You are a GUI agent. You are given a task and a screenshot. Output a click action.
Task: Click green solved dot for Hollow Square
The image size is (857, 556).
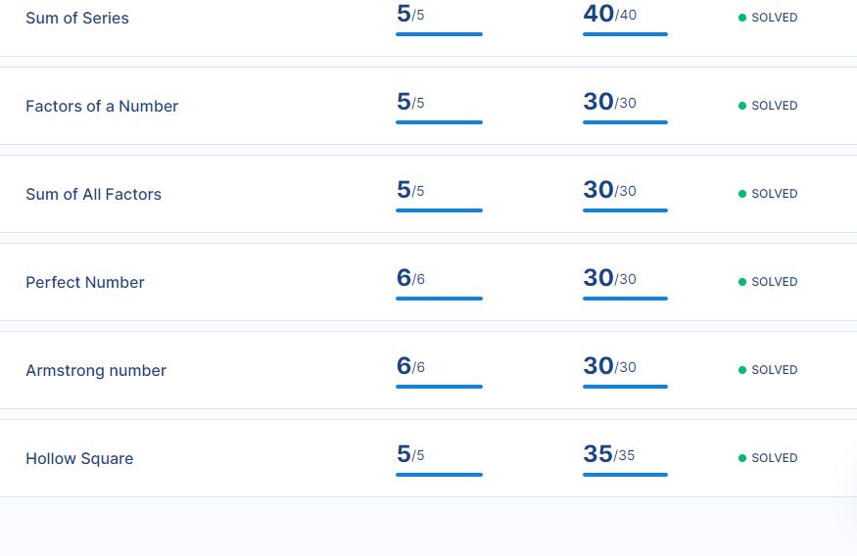742,458
